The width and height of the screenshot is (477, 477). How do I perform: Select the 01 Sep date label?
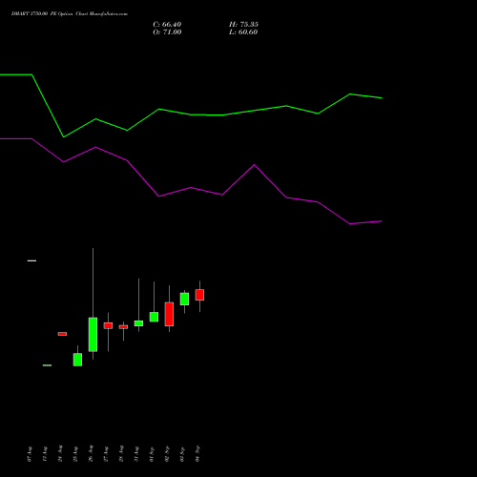152,454
